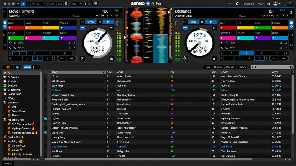Trigger deck 1 Beat red cue point
This screenshot has height=166, width=296.
point(16,28)
